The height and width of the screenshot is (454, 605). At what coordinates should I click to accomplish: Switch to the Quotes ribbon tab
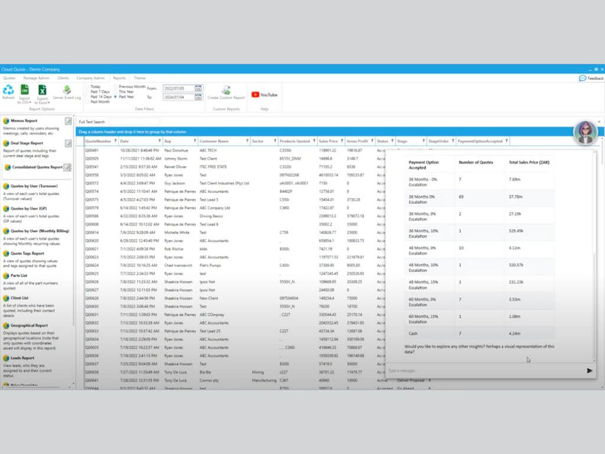[9, 78]
